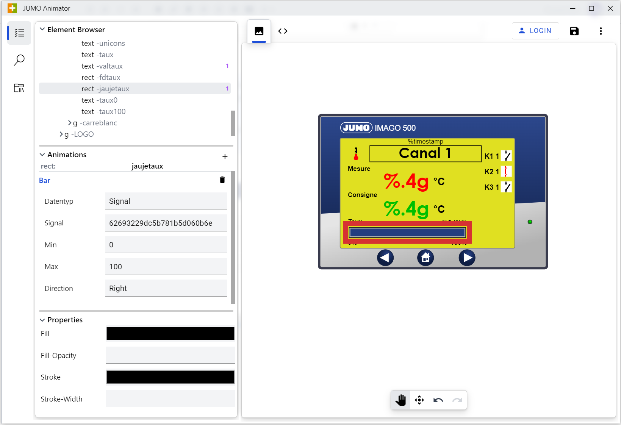Open the library panel icon
621x425 pixels.
(x=19, y=88)
